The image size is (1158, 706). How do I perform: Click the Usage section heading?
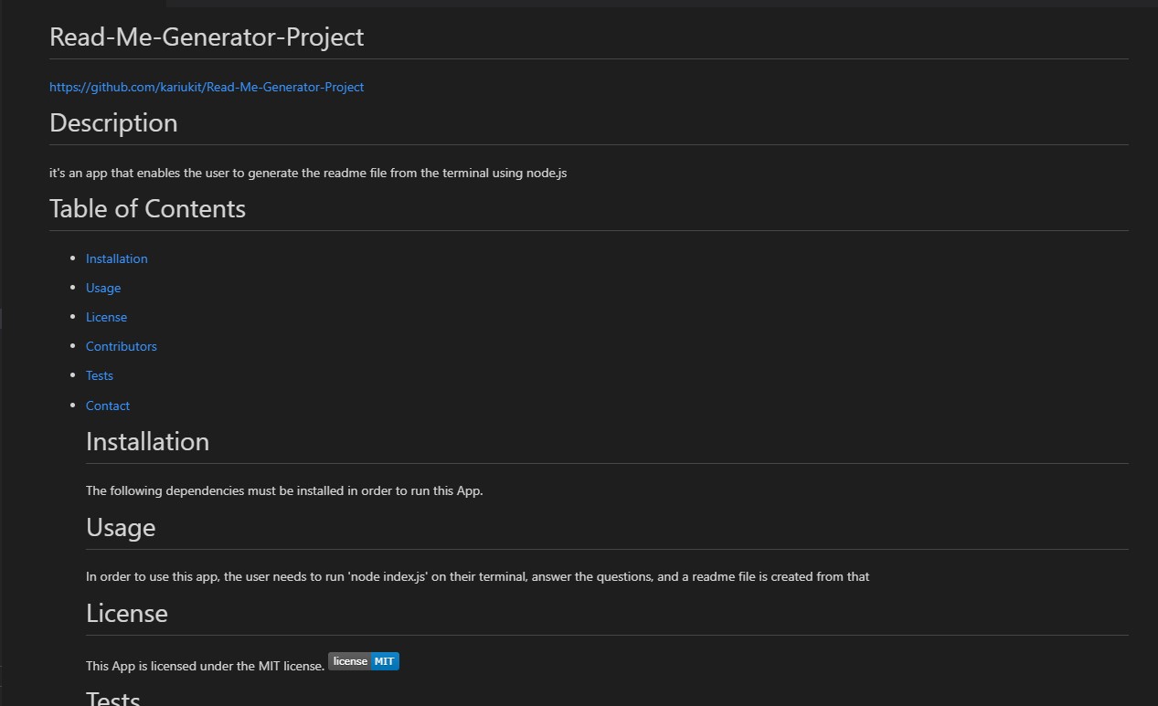tap(121, 528)
